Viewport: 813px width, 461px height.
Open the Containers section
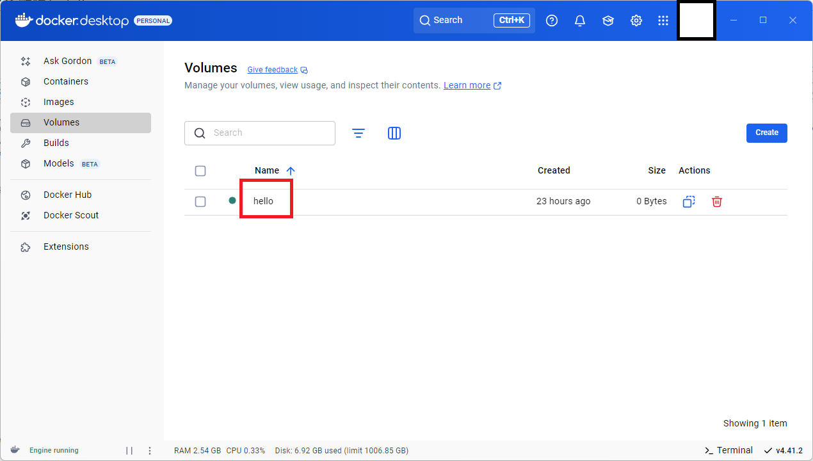click(65, 81)
